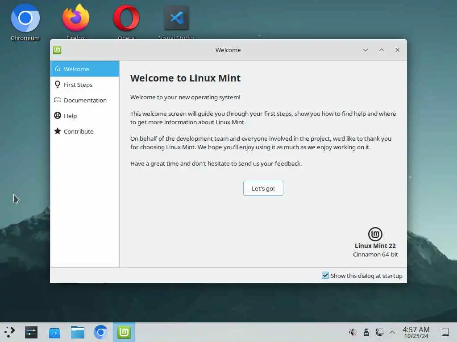Viewport: 457px width, 342px height.
Task: Expand hidden system tray icons
Action: (392, 332)
